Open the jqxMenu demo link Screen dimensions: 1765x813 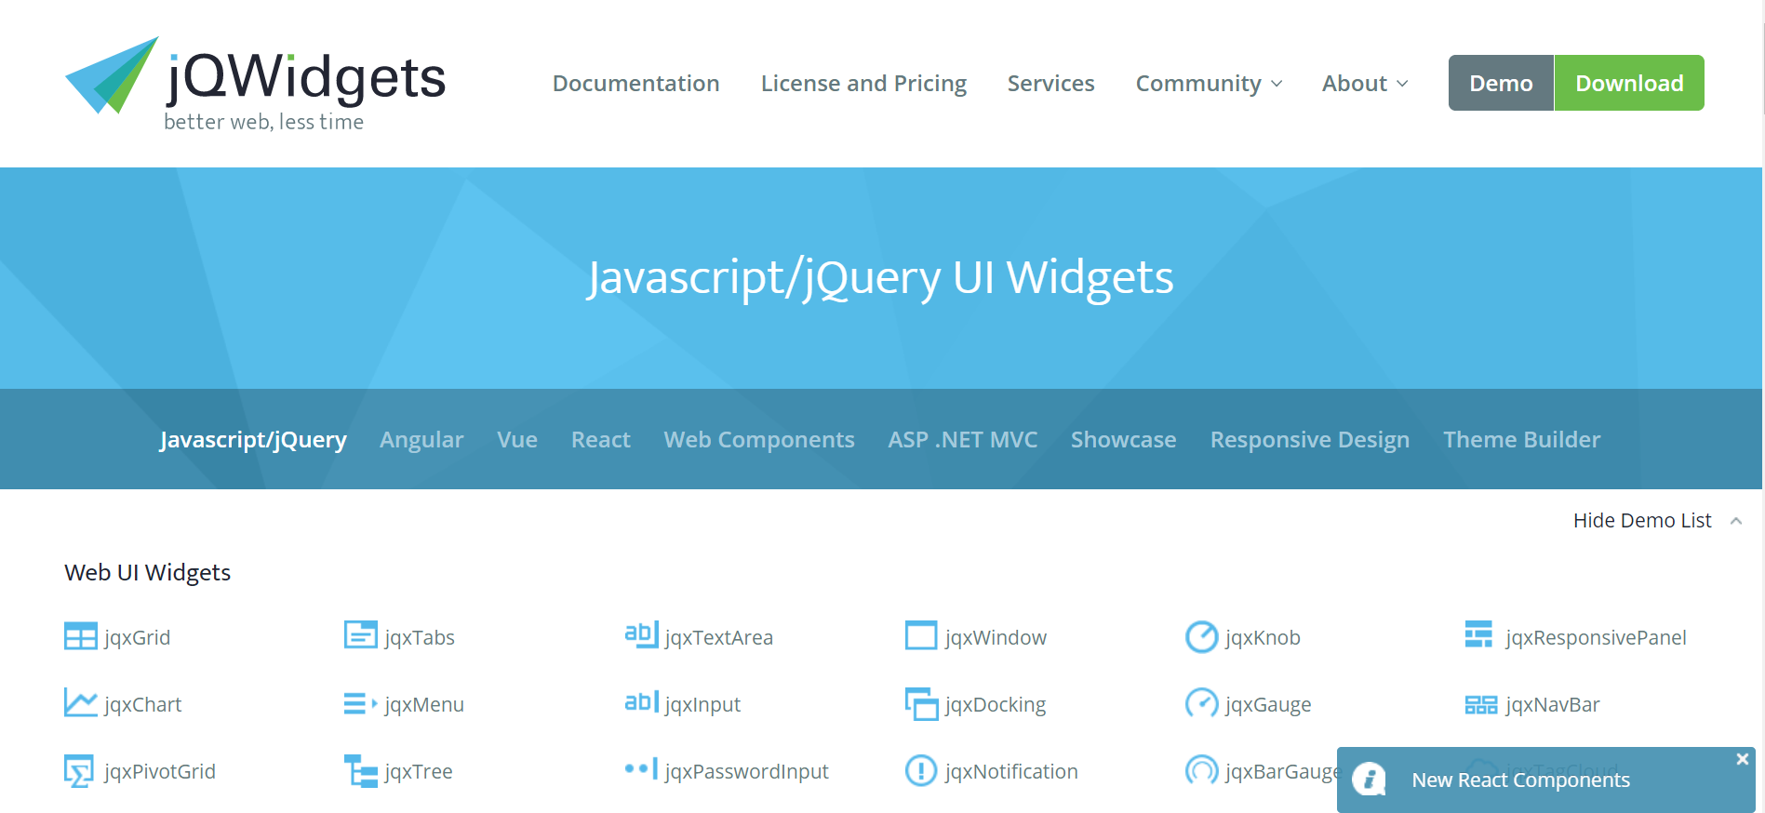point(424,704)
